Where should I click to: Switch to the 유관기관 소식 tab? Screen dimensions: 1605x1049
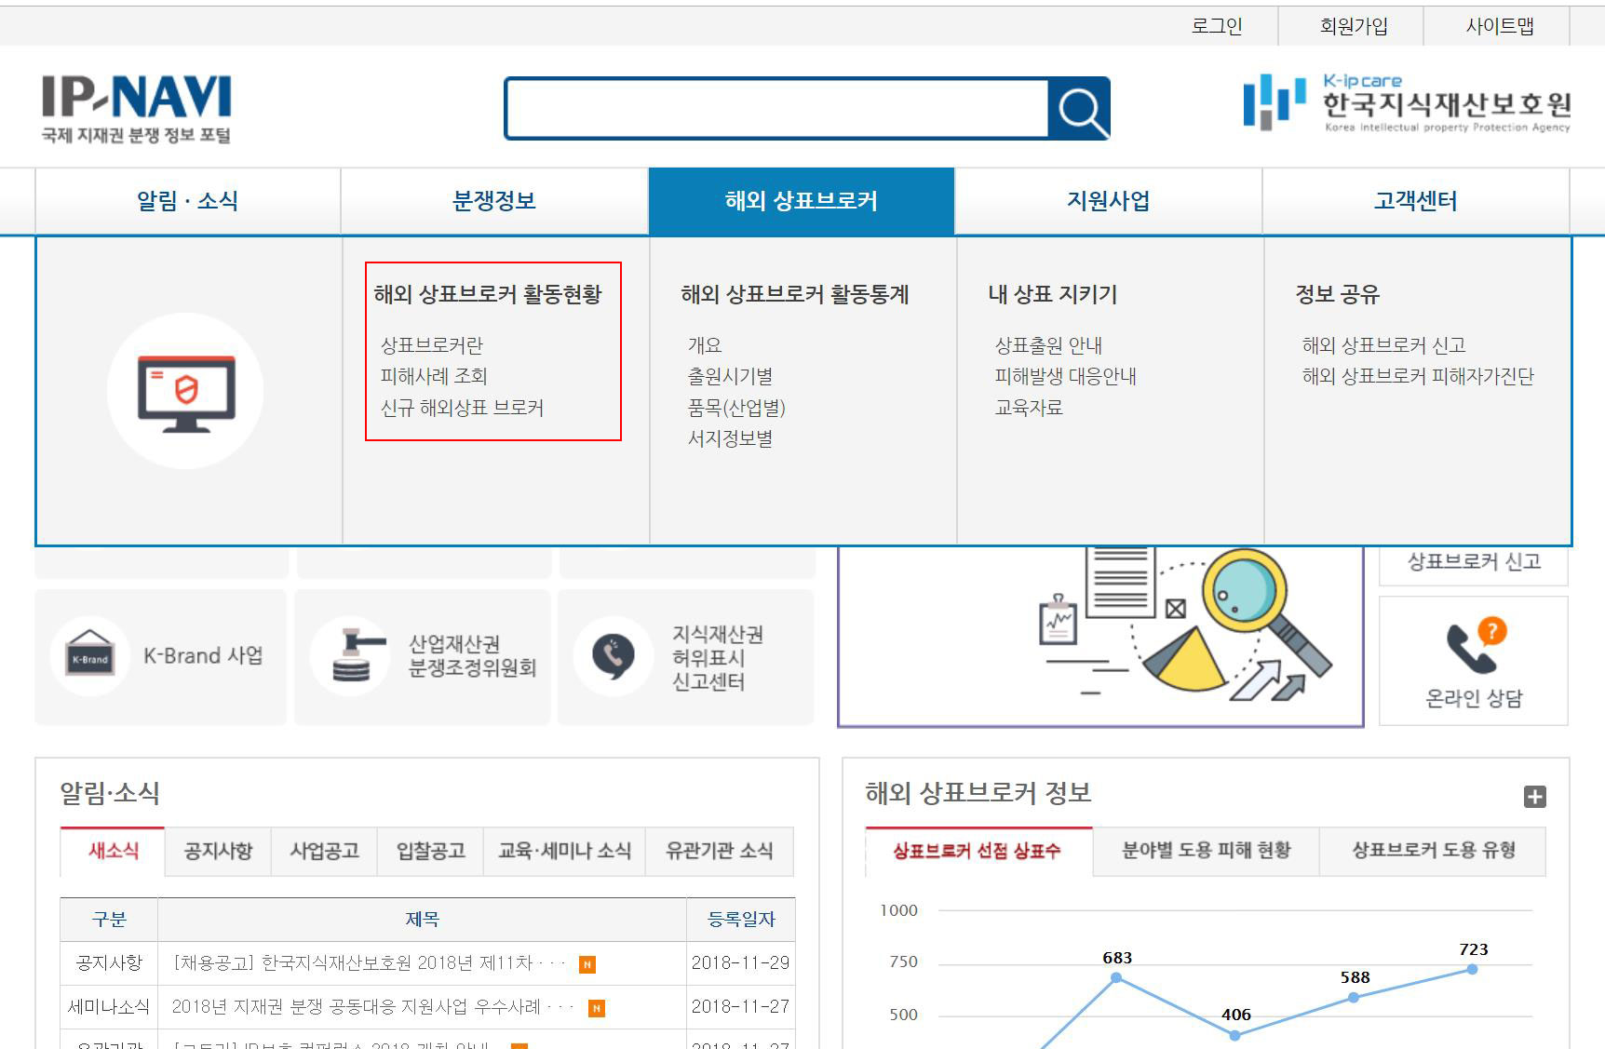pos(720,851)
